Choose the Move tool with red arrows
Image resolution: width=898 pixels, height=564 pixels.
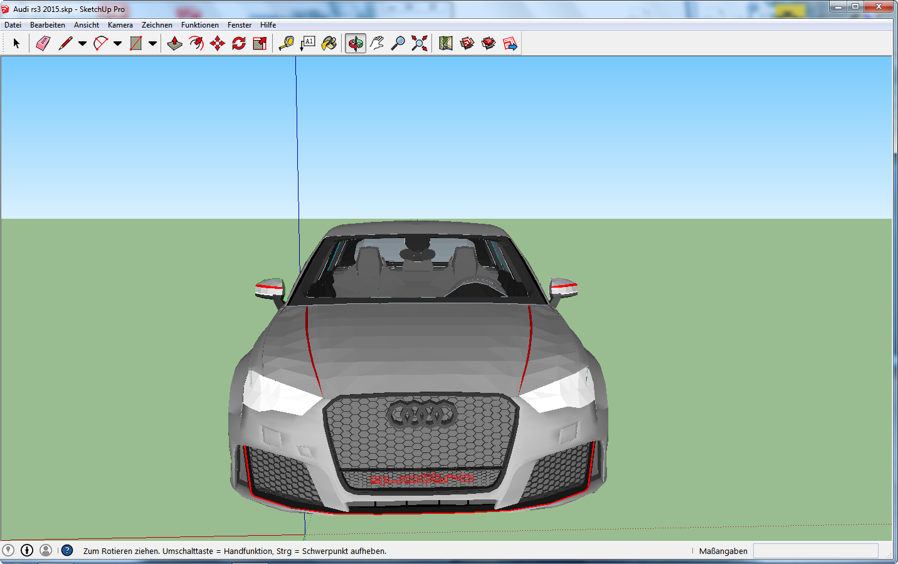(x=218, y=43)
